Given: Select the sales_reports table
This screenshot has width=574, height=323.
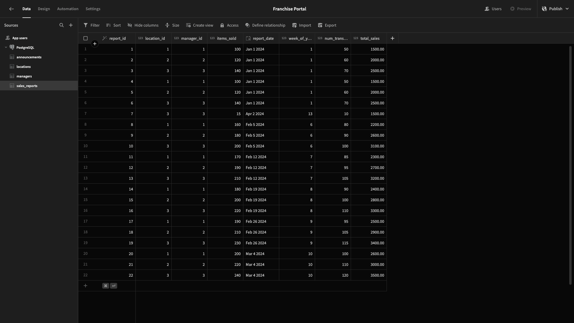Looking at the screenshot, I should pyautogui.click(x=39, y=86).
